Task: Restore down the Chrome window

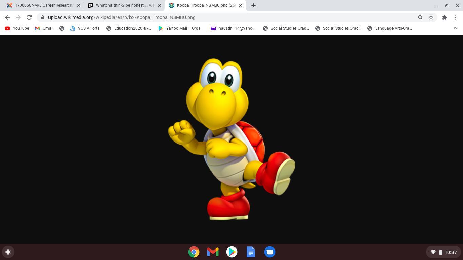Action: (x=447, y=5)
